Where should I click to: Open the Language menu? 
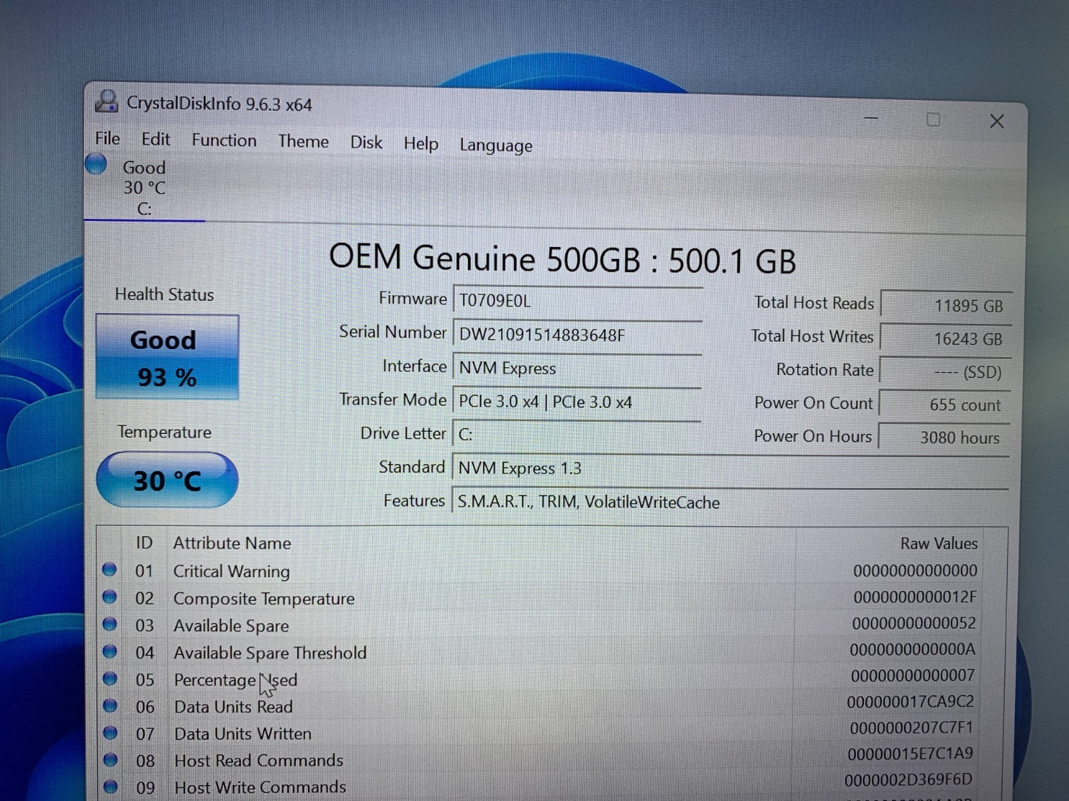pos(496,146)
